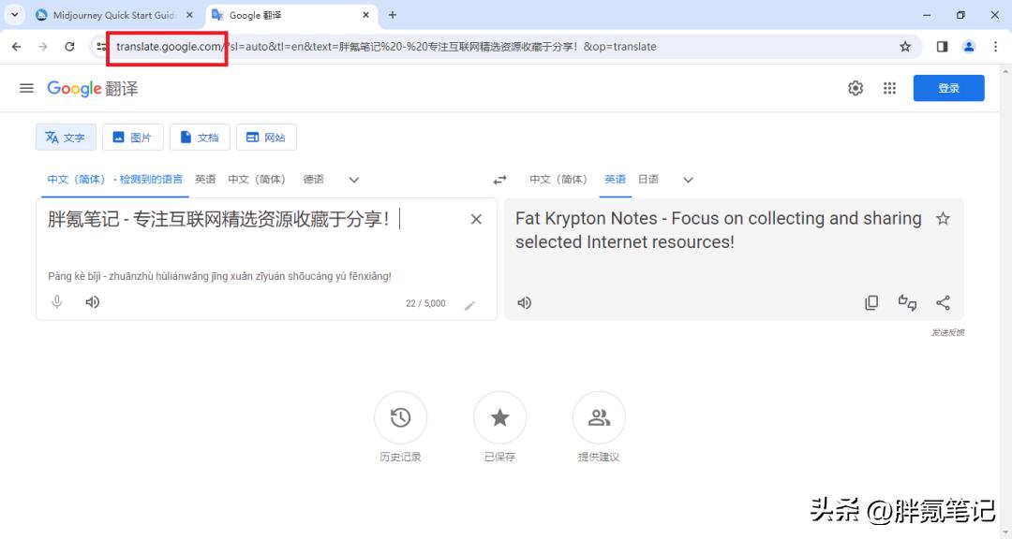The height and width of the screenshot is (539, 1012).
Task: Open the hamburger menu beside Google logo
Action: (25, 87)
